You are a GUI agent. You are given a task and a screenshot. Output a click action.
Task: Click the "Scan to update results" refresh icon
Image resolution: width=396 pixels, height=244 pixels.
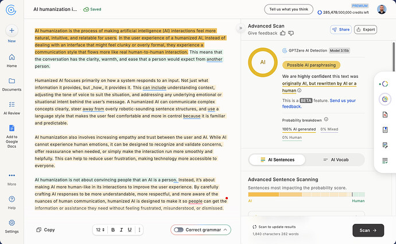coord(254,227)
